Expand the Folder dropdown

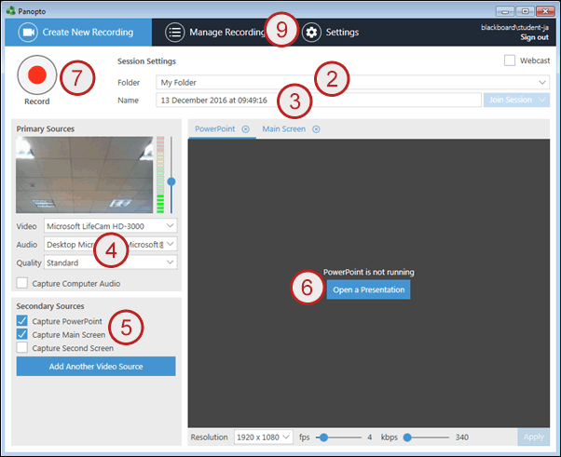coord(542,83)
